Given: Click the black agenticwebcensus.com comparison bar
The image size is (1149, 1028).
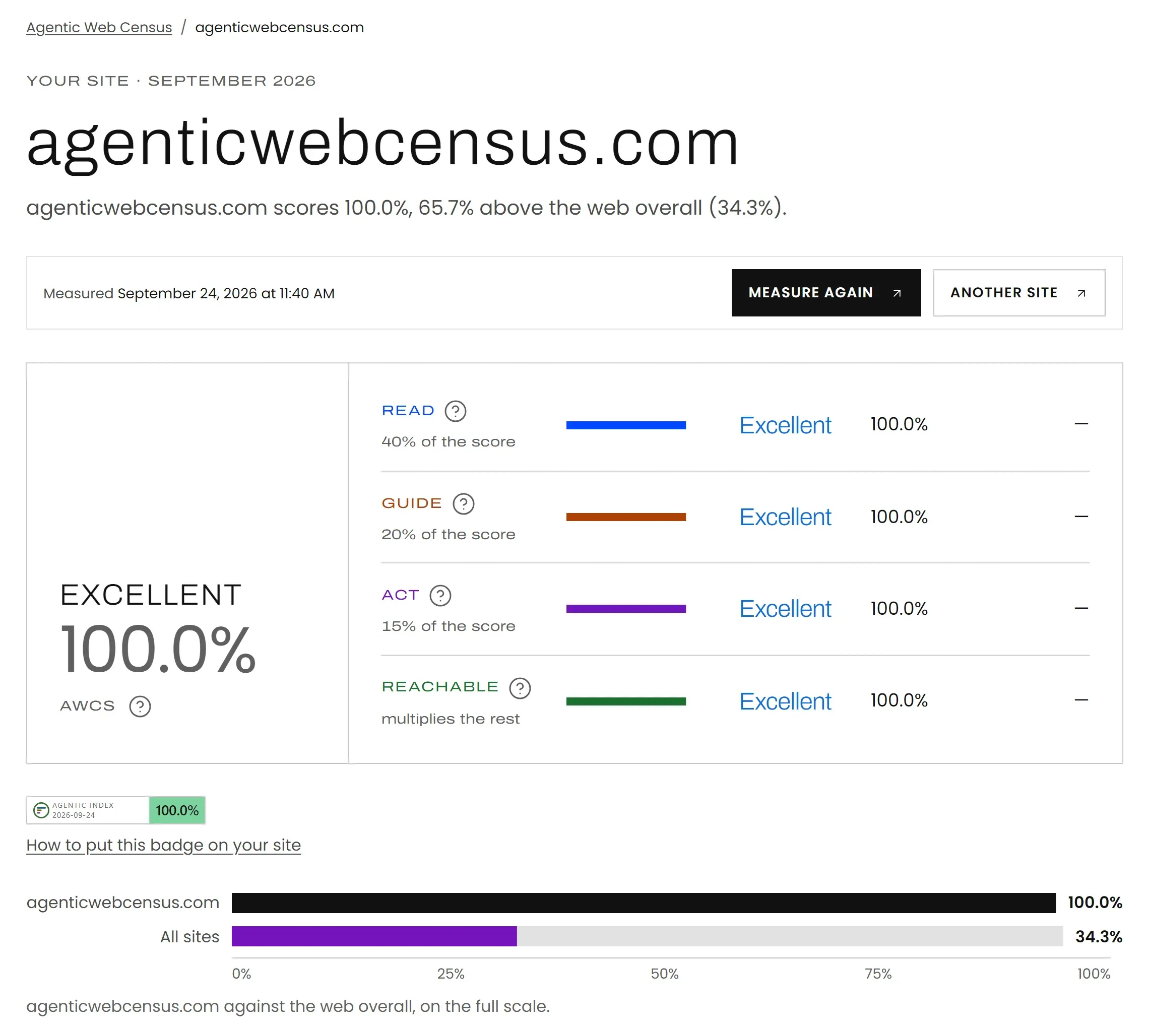Looking at the screenshot, I should pyautogui.click(x=644, y=903).
